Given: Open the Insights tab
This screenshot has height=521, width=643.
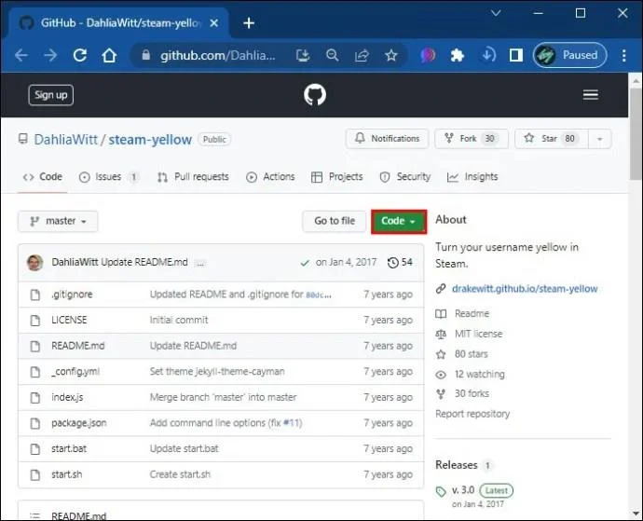Looking at the screenshot, I should coord(472,177).
